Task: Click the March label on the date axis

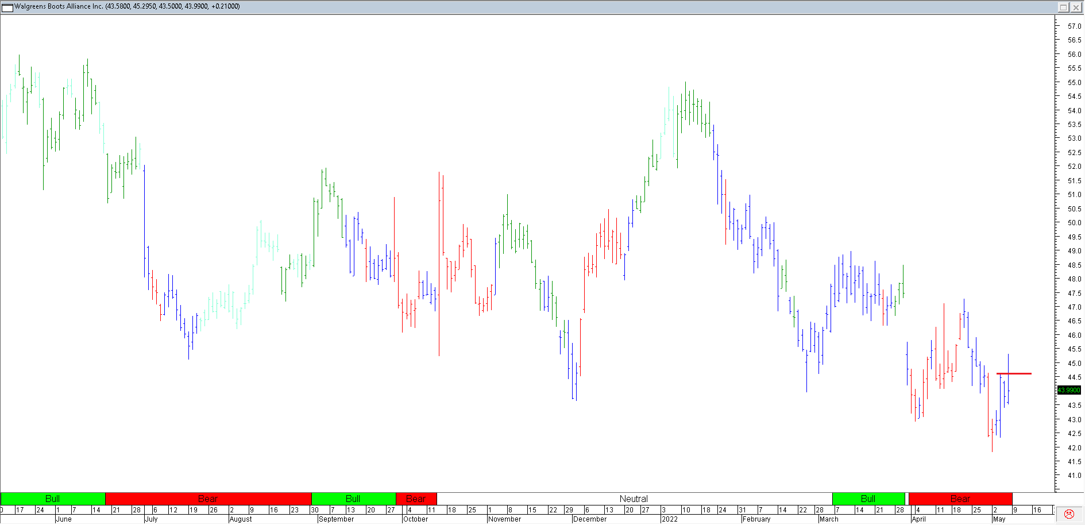Action: tap(829, 519)
